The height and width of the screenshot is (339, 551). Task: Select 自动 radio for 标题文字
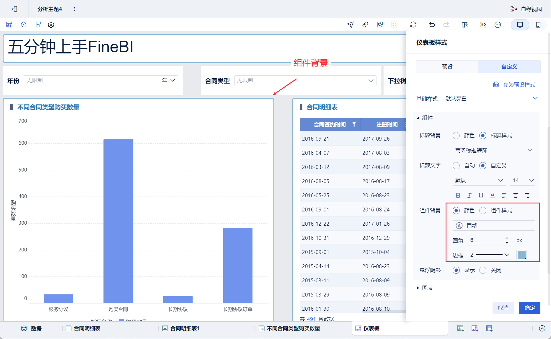456,166
